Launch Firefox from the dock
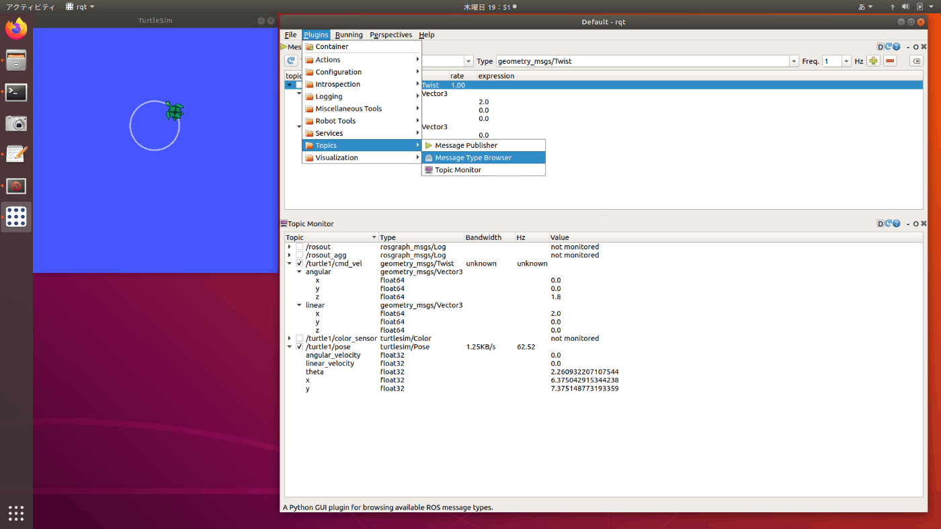 point(16,29)
